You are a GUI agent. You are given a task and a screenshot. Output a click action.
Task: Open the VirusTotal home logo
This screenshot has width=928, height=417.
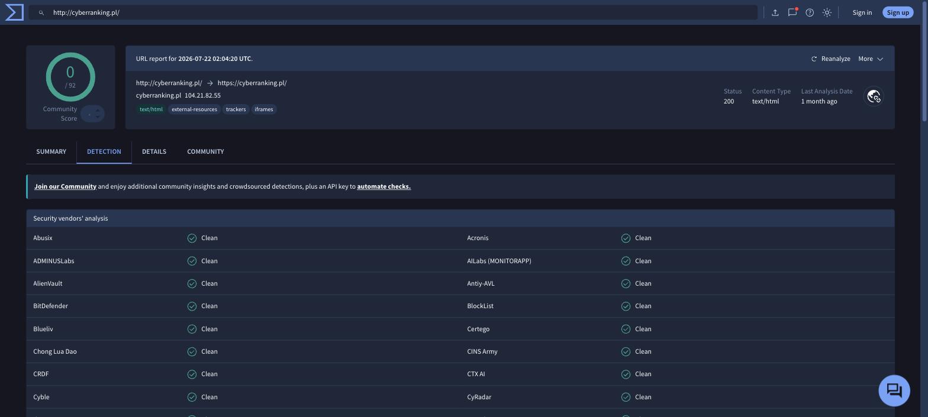point(14,12)
